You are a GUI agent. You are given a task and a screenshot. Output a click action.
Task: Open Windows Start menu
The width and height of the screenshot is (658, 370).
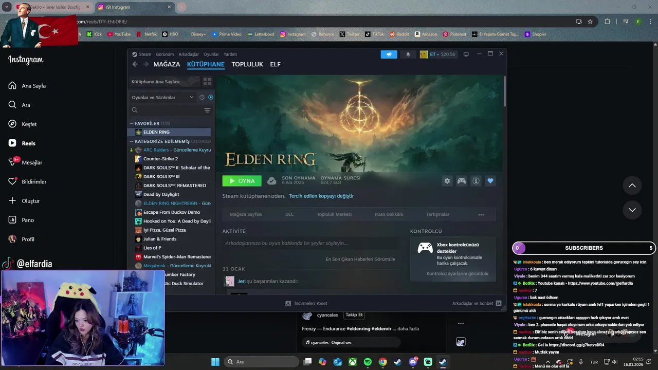click(x=215, y=362)
